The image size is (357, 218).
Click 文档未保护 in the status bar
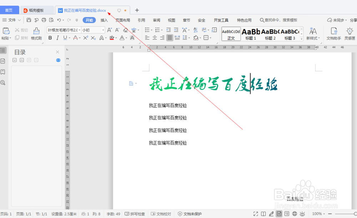coord(190,214)
